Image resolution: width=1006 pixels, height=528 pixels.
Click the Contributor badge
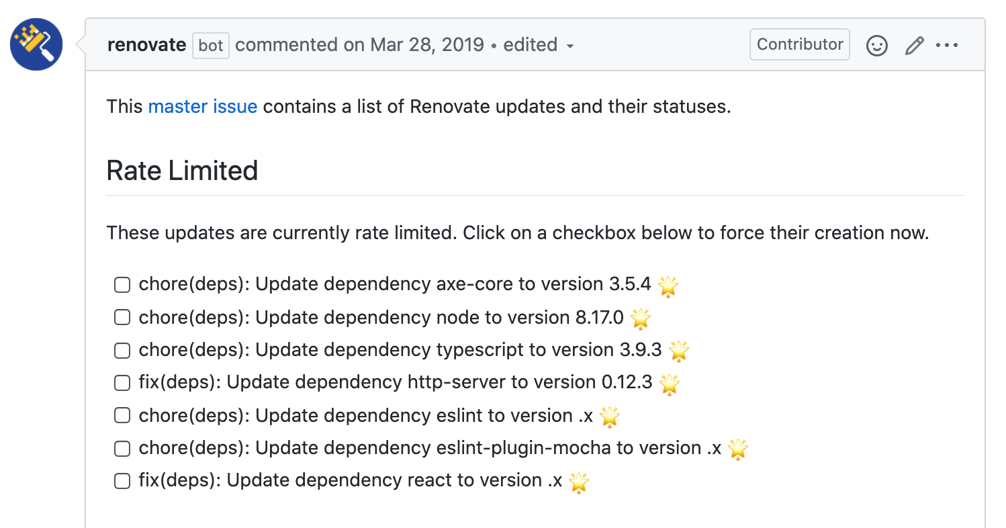pos(800,44)
